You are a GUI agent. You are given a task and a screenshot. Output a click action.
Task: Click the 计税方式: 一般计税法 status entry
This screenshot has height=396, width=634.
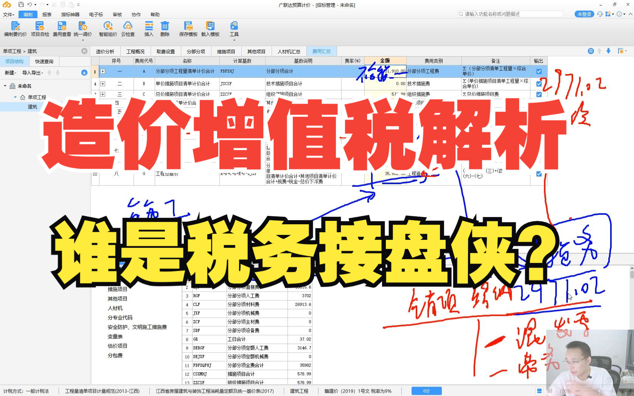click(26, 391)
